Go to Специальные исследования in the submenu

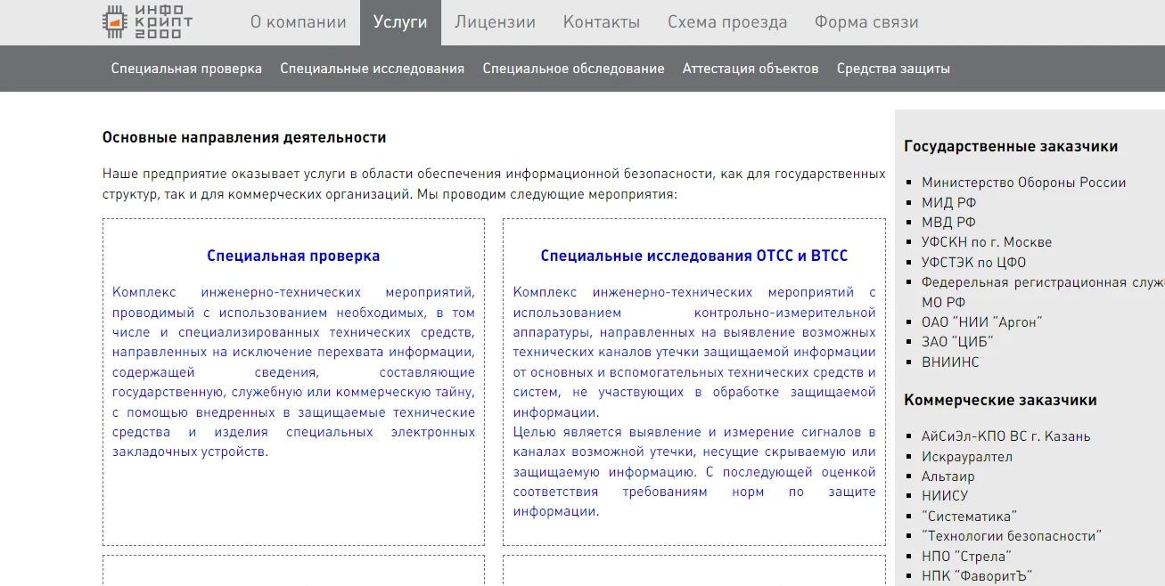(373, 69)
